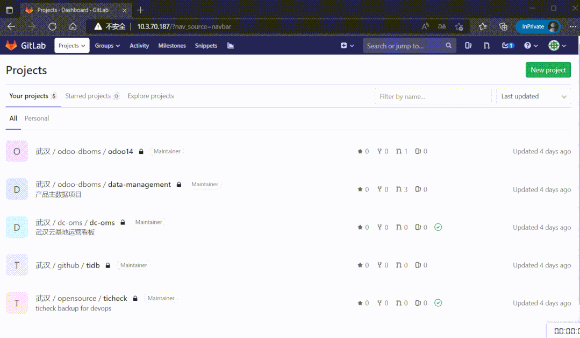The height and width of the screenshot is (338, 580).
Task: Open the Last updated sort dropdown
Action: pyautogui.click(x=533, y=96)
